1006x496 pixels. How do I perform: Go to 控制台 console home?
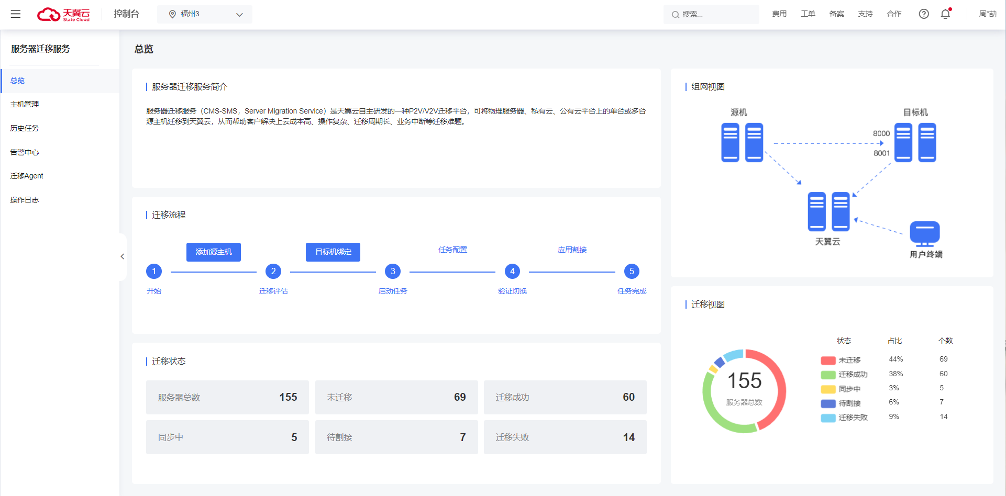[x=126, y=14]
